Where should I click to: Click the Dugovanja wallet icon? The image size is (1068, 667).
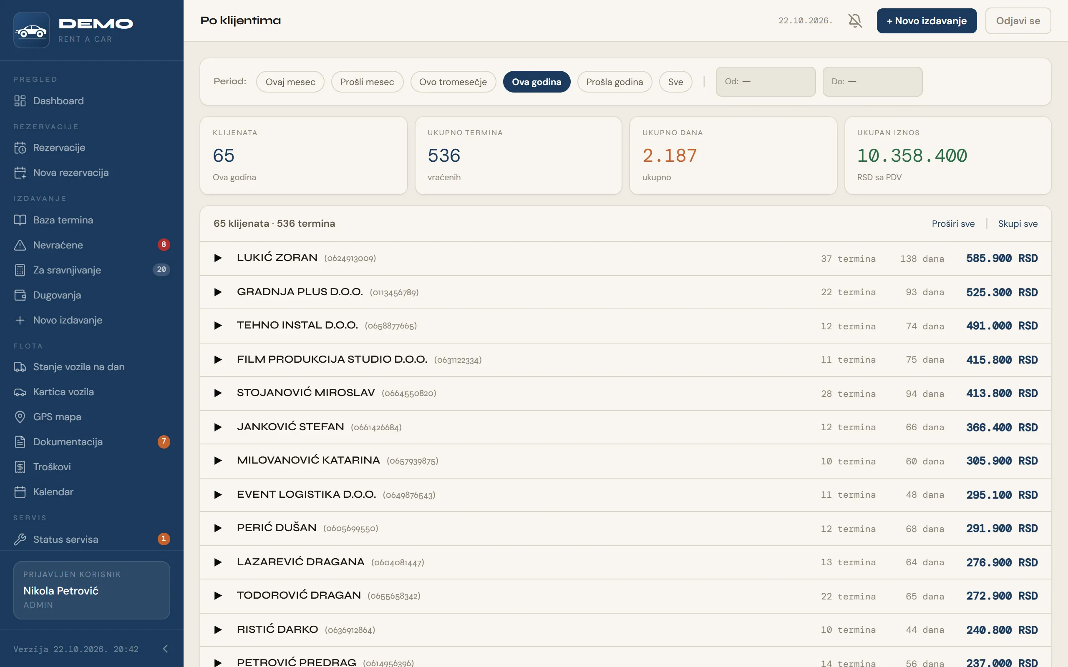pyautogui.click(x=20, y=295)
